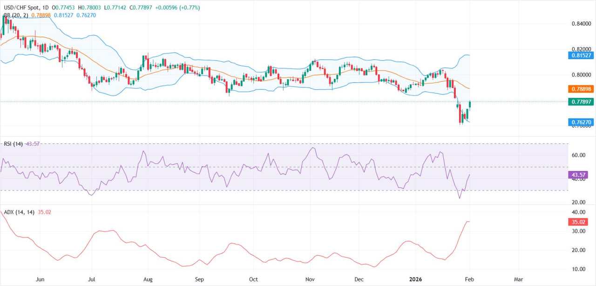Open the RSI (14) indicator label

pyautogui.click(x=14, y=143)
